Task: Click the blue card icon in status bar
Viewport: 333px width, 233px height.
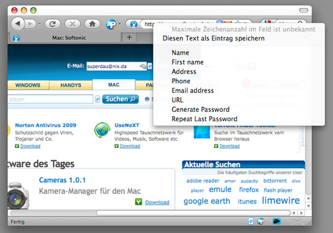Action: (277, 222)
